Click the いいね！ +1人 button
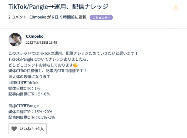This screenshot has height=138, width=187. (27, 129)
